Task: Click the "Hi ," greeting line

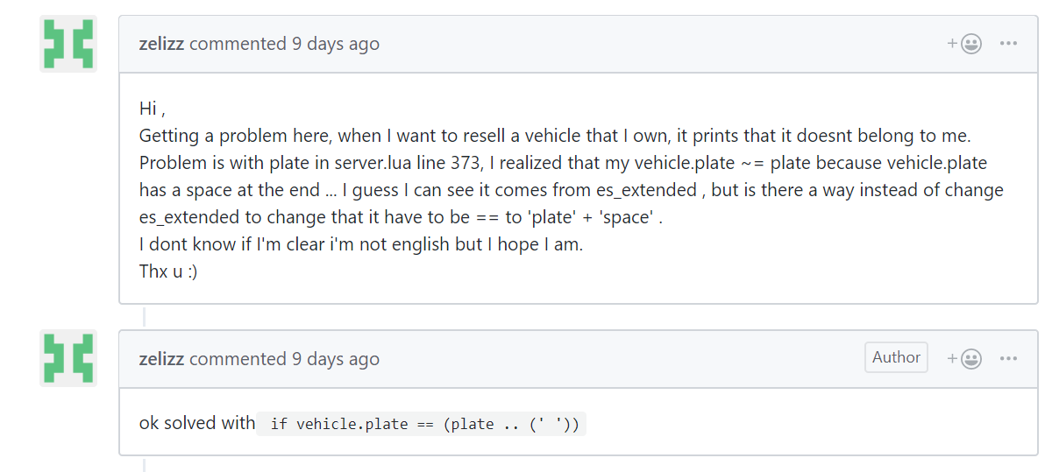Action: (x=153, y=109)
